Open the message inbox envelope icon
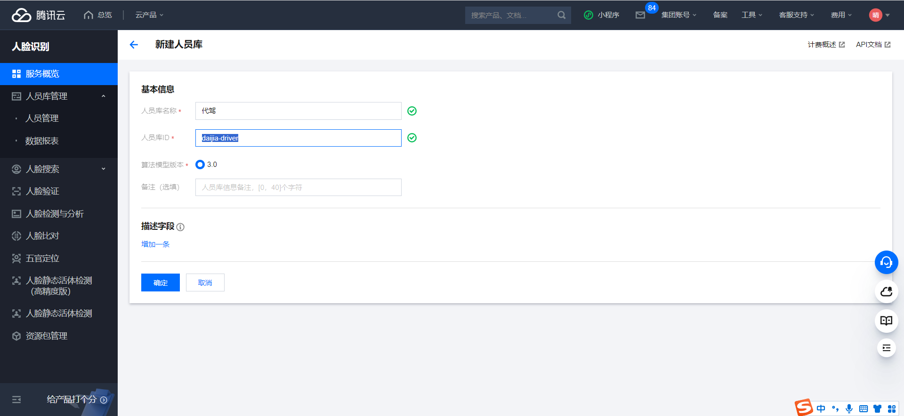 pos(640,15)
